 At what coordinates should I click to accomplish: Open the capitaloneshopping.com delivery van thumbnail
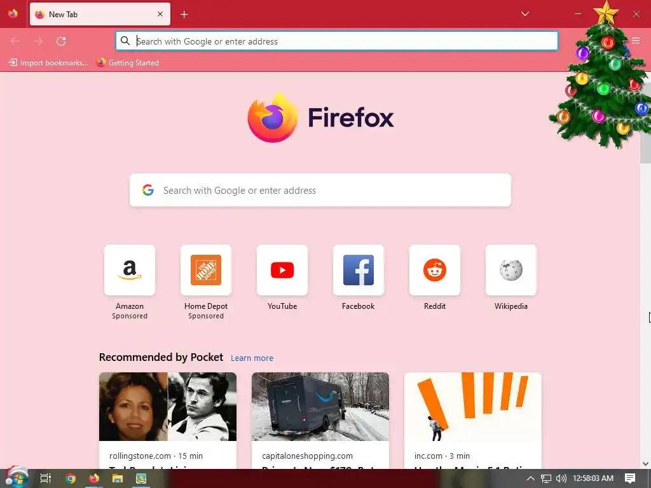pos(320,407)
